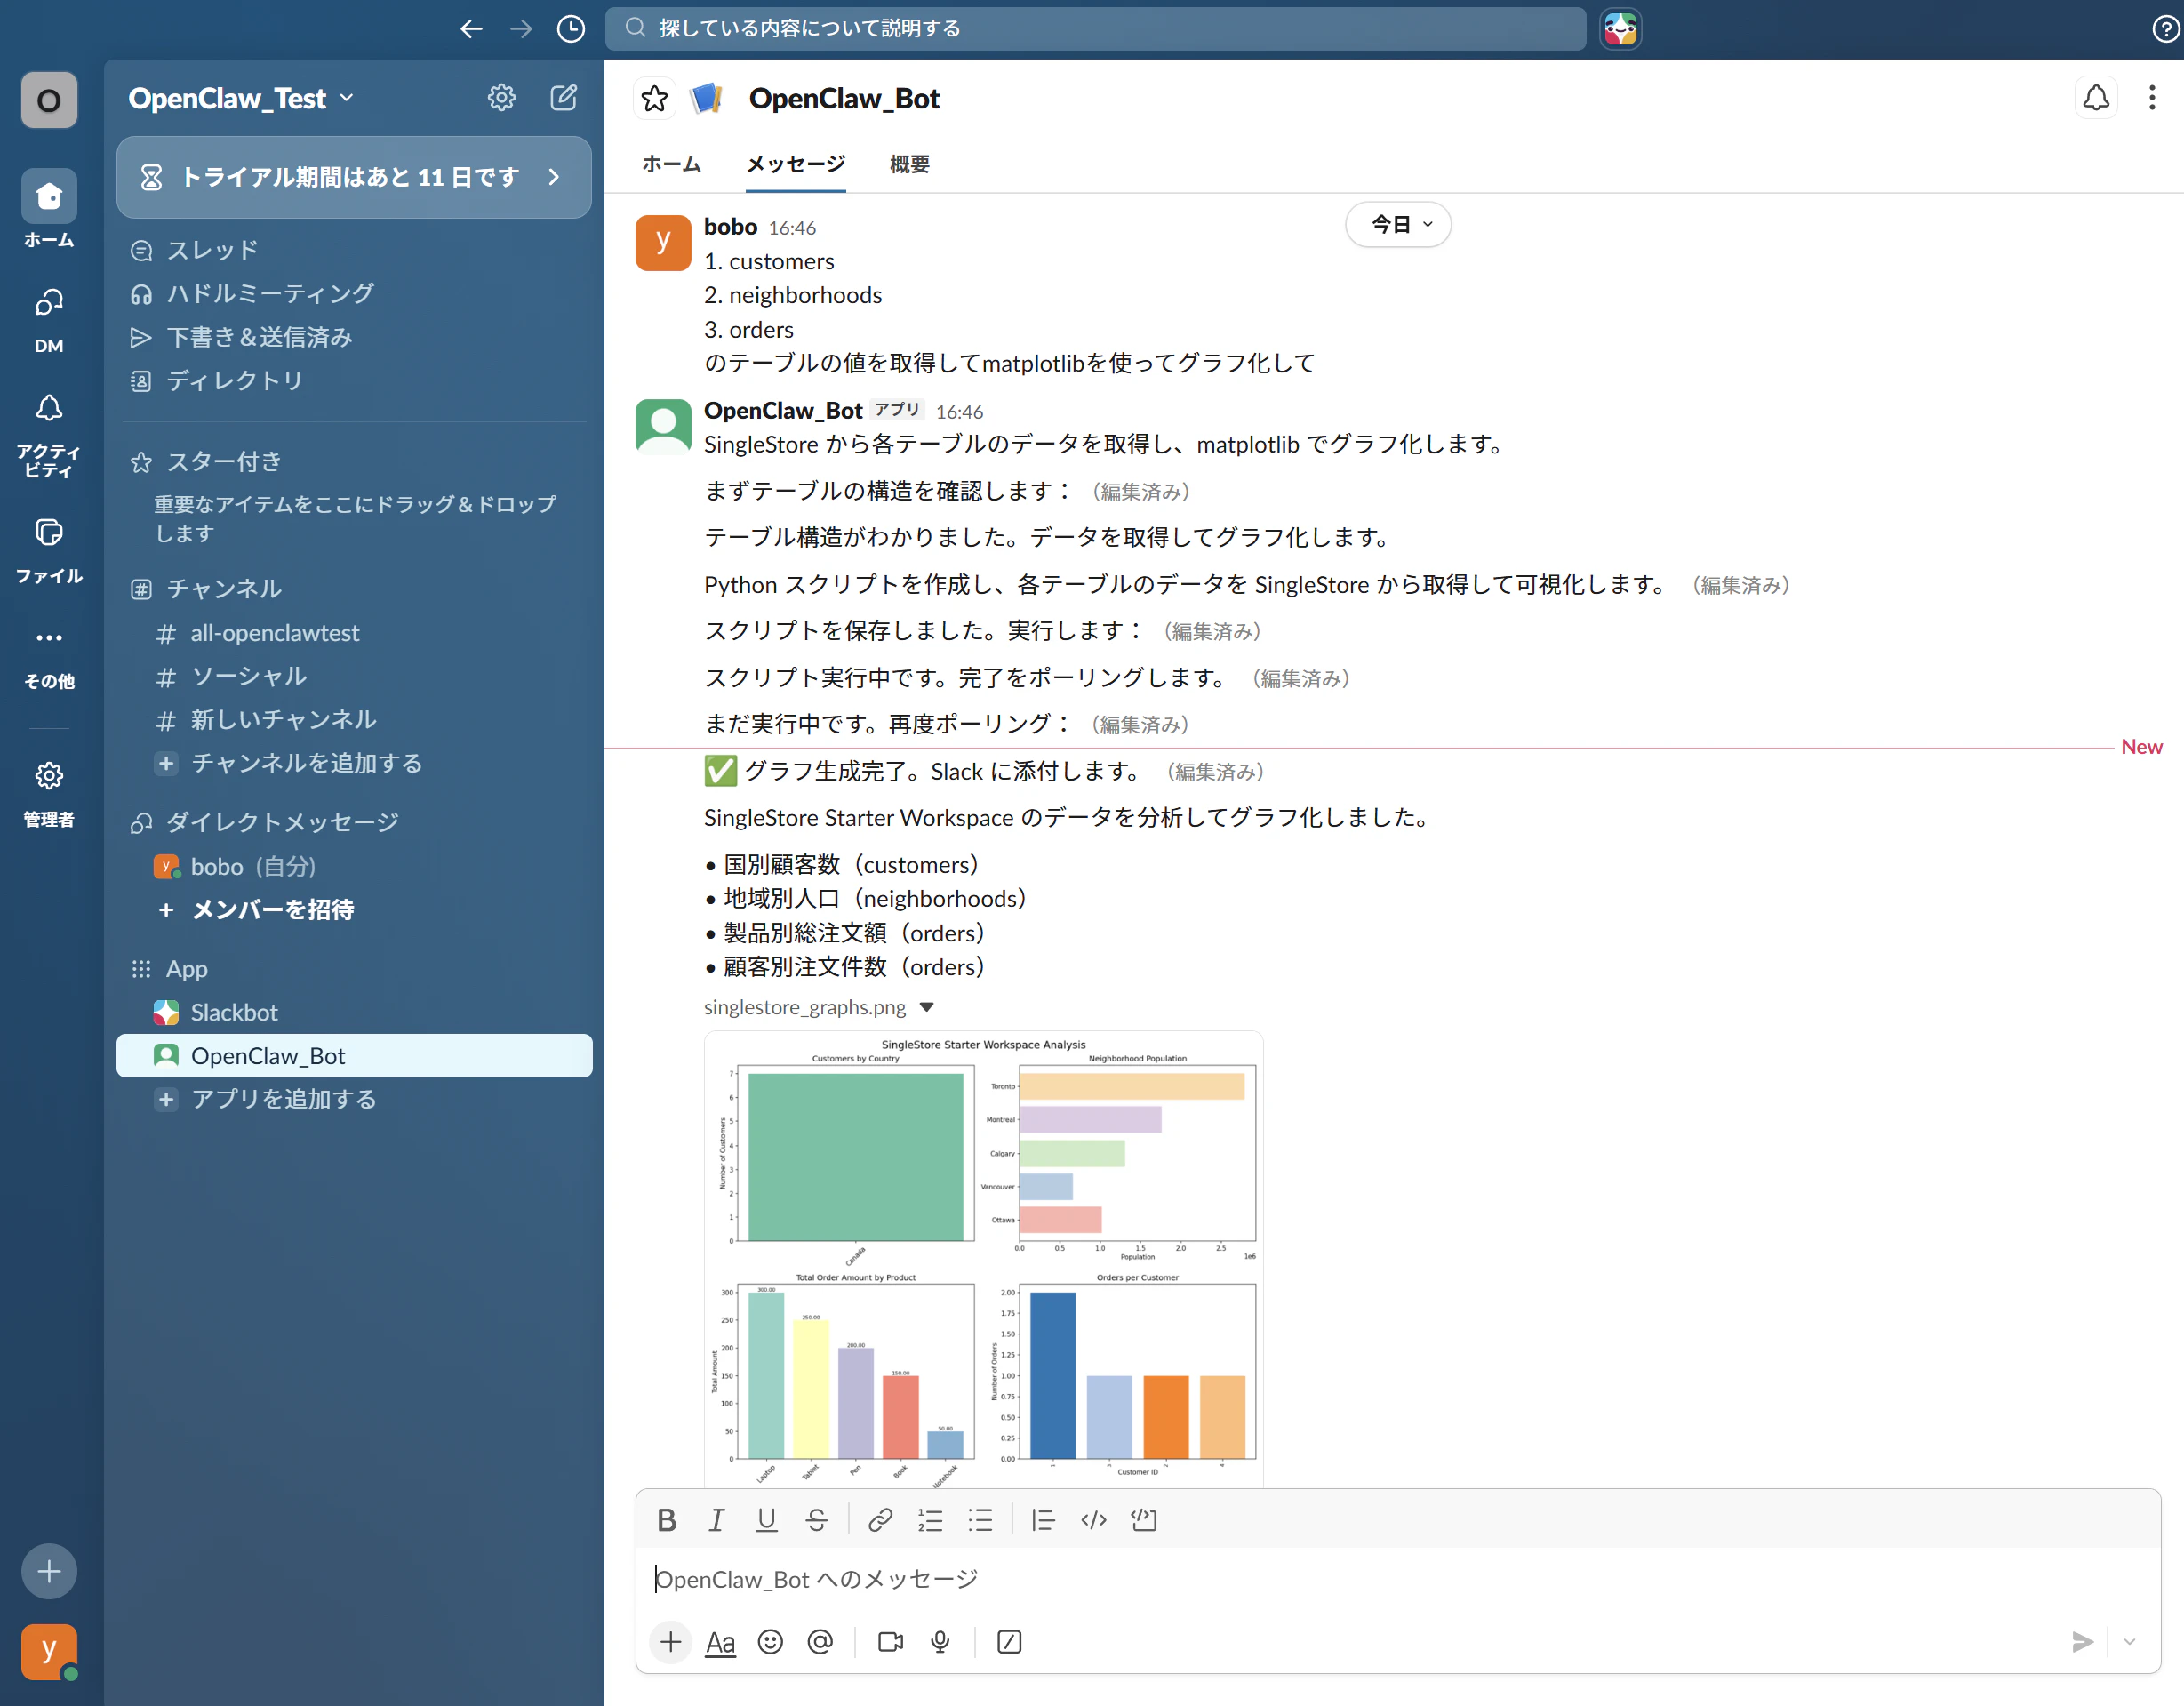Viewport: 2184px width, 1706px height.
Task: Click アプリを追加する
Action: [x=354, y=1099]
